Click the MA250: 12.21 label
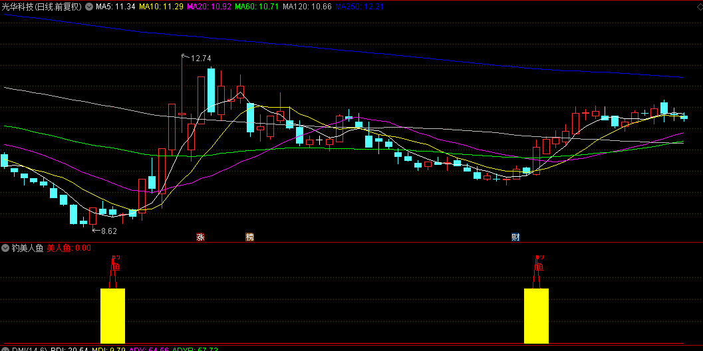703x351 pixels. tap(360, 7)
